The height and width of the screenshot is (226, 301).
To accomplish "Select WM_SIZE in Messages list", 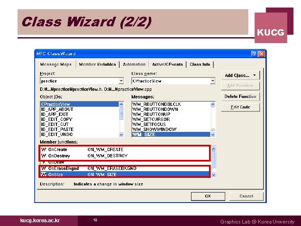I will [x=171, y=134].
